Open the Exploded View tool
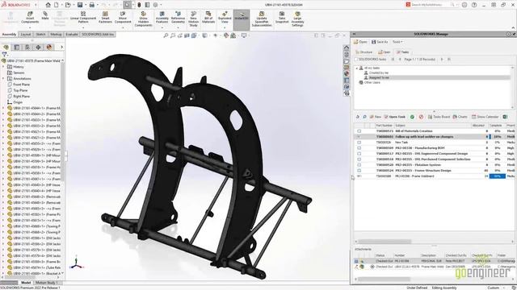 pos(225,18)
